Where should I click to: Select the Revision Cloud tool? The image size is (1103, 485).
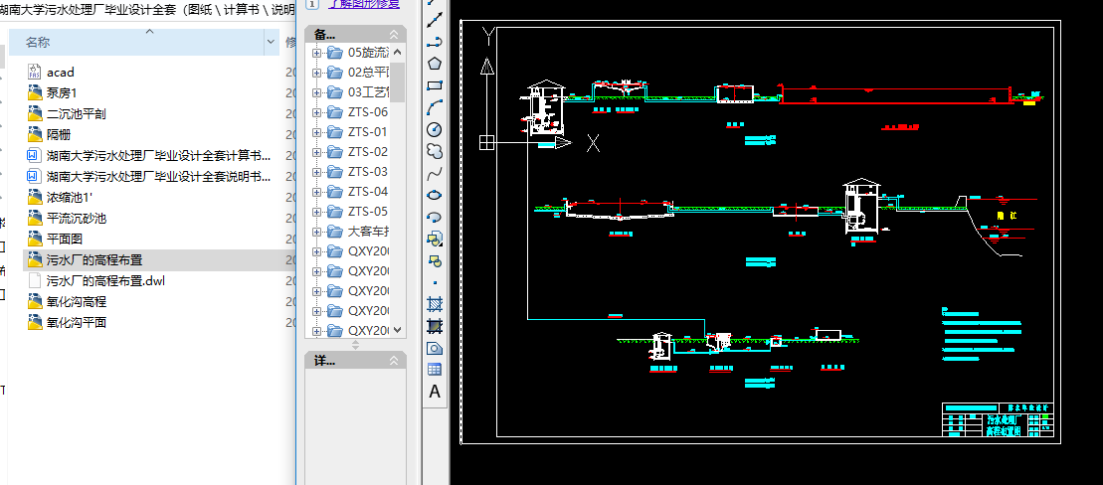(x=435, y=151)
